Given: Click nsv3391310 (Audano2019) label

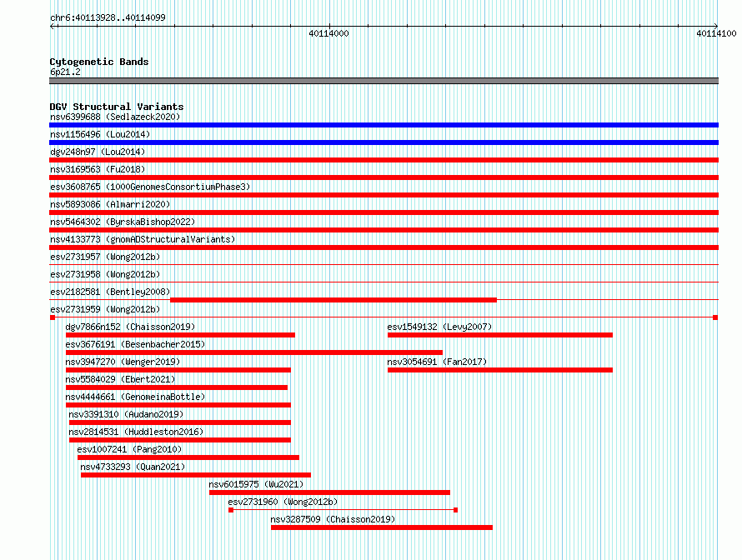Looking at the screenshot, I should click(x=126, y=414).
